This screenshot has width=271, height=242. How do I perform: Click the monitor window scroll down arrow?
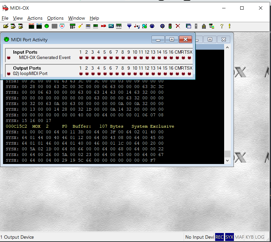click(x=227, y=161)
